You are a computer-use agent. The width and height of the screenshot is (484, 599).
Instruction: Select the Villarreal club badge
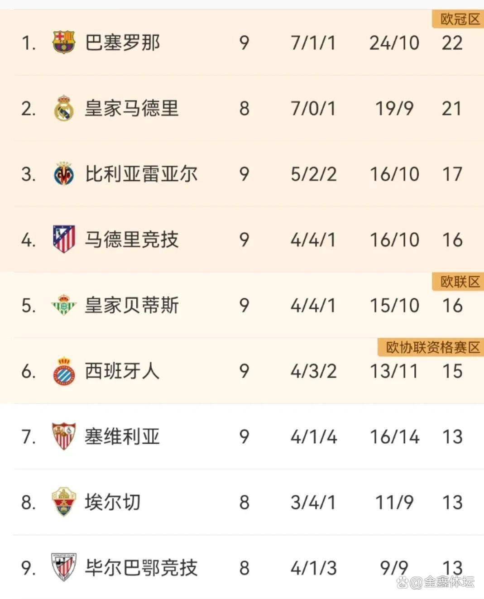(x=64, y=174)
